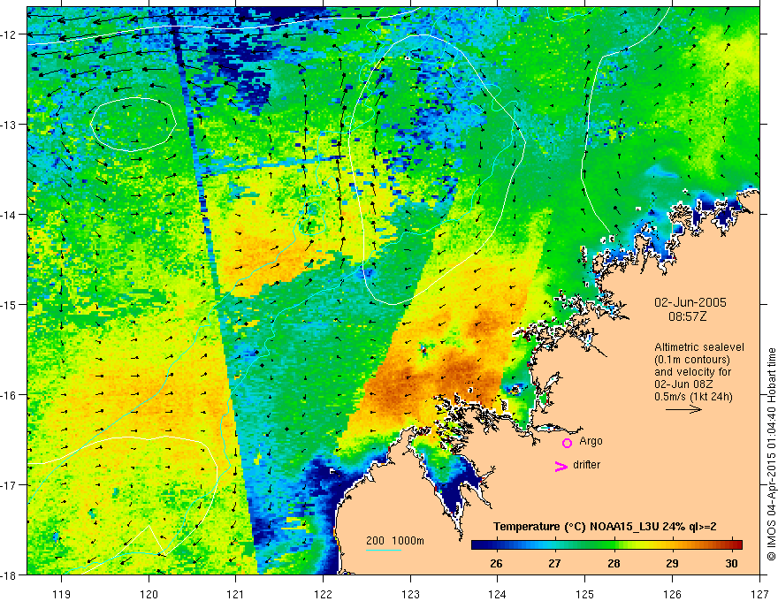Click longitude label 119 on bottom axis
The width and height of the screenshot is (778, 601).
[62, 594]
